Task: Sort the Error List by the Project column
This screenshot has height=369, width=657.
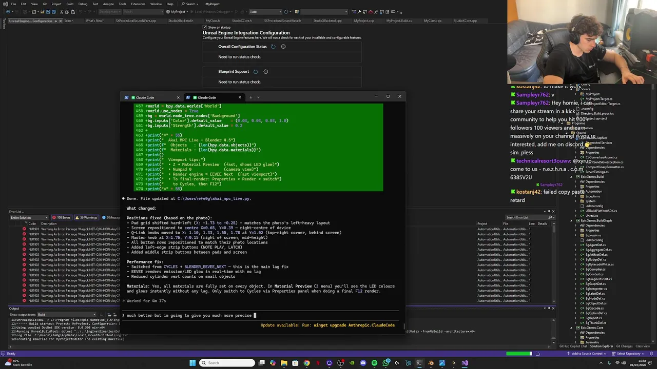Action: [x=482, y=223]
